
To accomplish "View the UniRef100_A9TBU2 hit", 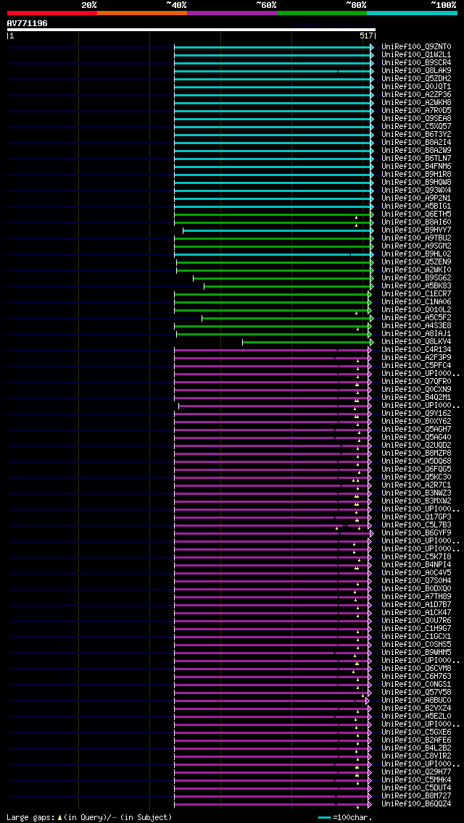I will (x=416, y=238).
